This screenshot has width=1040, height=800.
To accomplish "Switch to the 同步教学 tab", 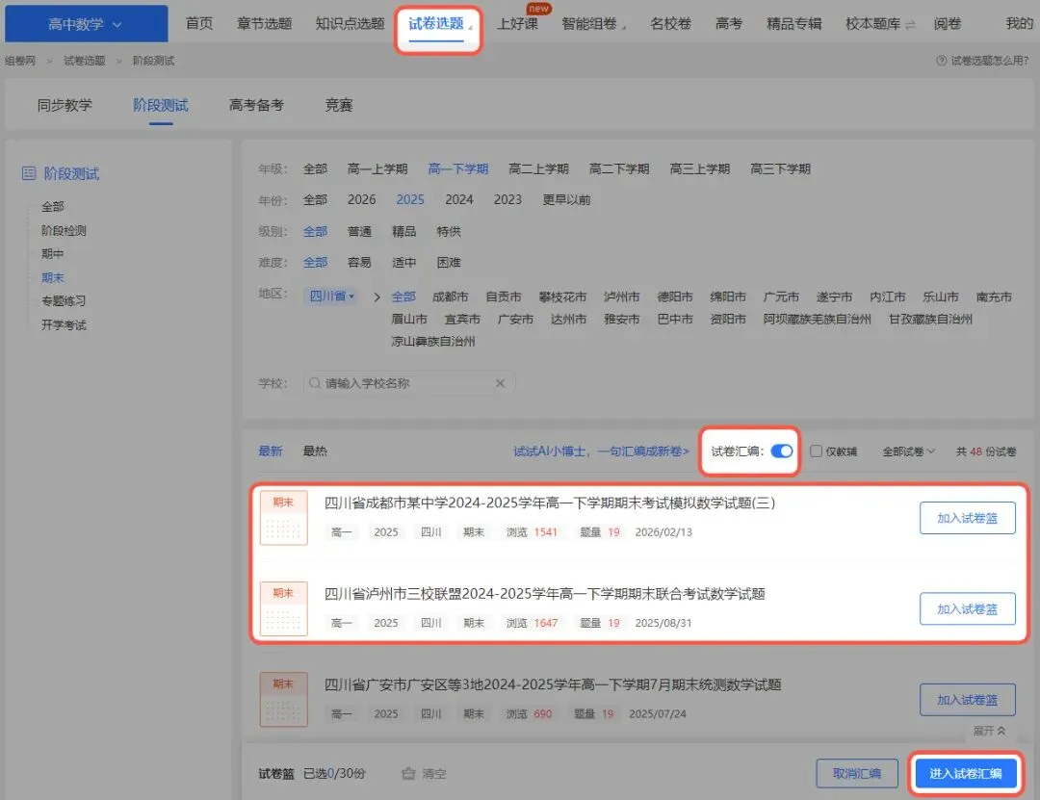I will coord(65,105).
